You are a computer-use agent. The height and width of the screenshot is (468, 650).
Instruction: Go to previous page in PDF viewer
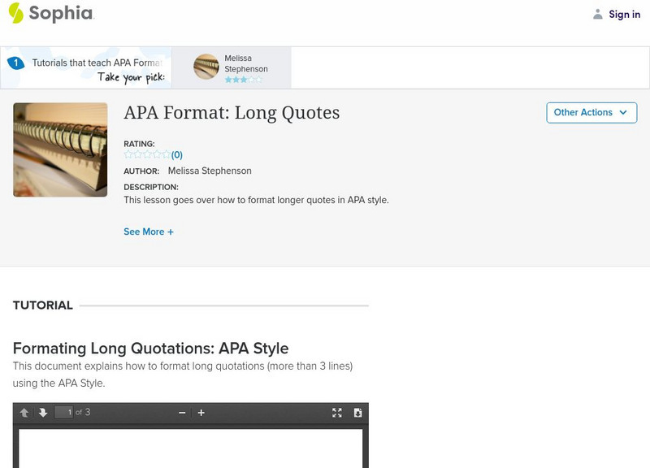point(24,413)
